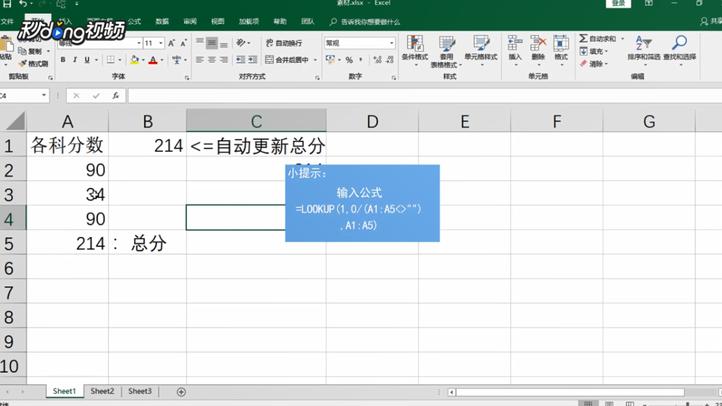Image resolution: width=722 pixels, height=406 pixels.
Task: Apply percent style formatting
Action: tap(349, 60)
